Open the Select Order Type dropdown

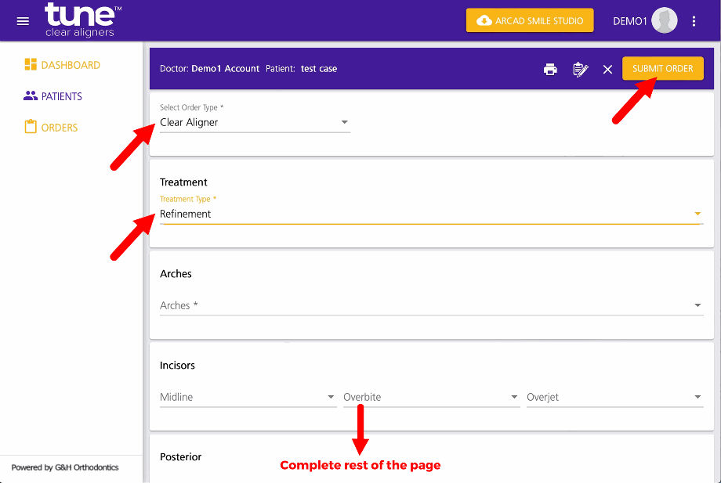pos(255,122)
